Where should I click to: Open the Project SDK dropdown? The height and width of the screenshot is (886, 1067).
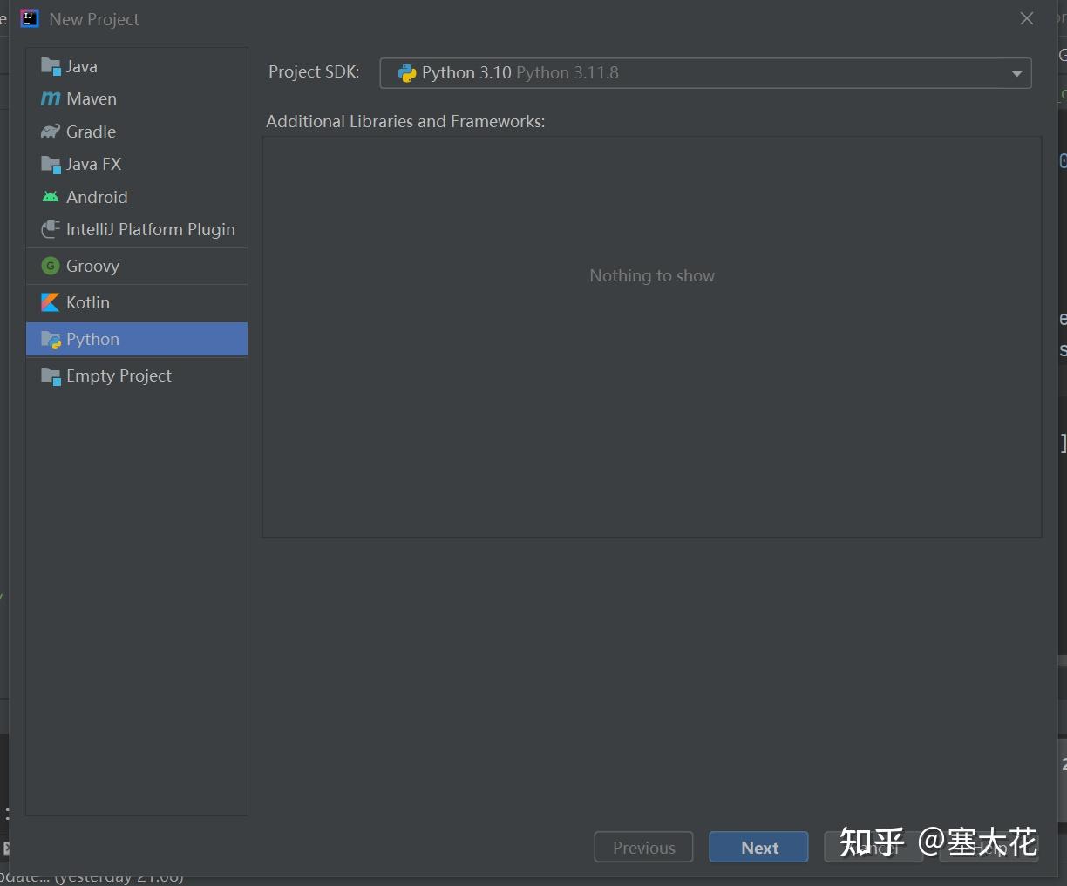click(x=704, y=72)
